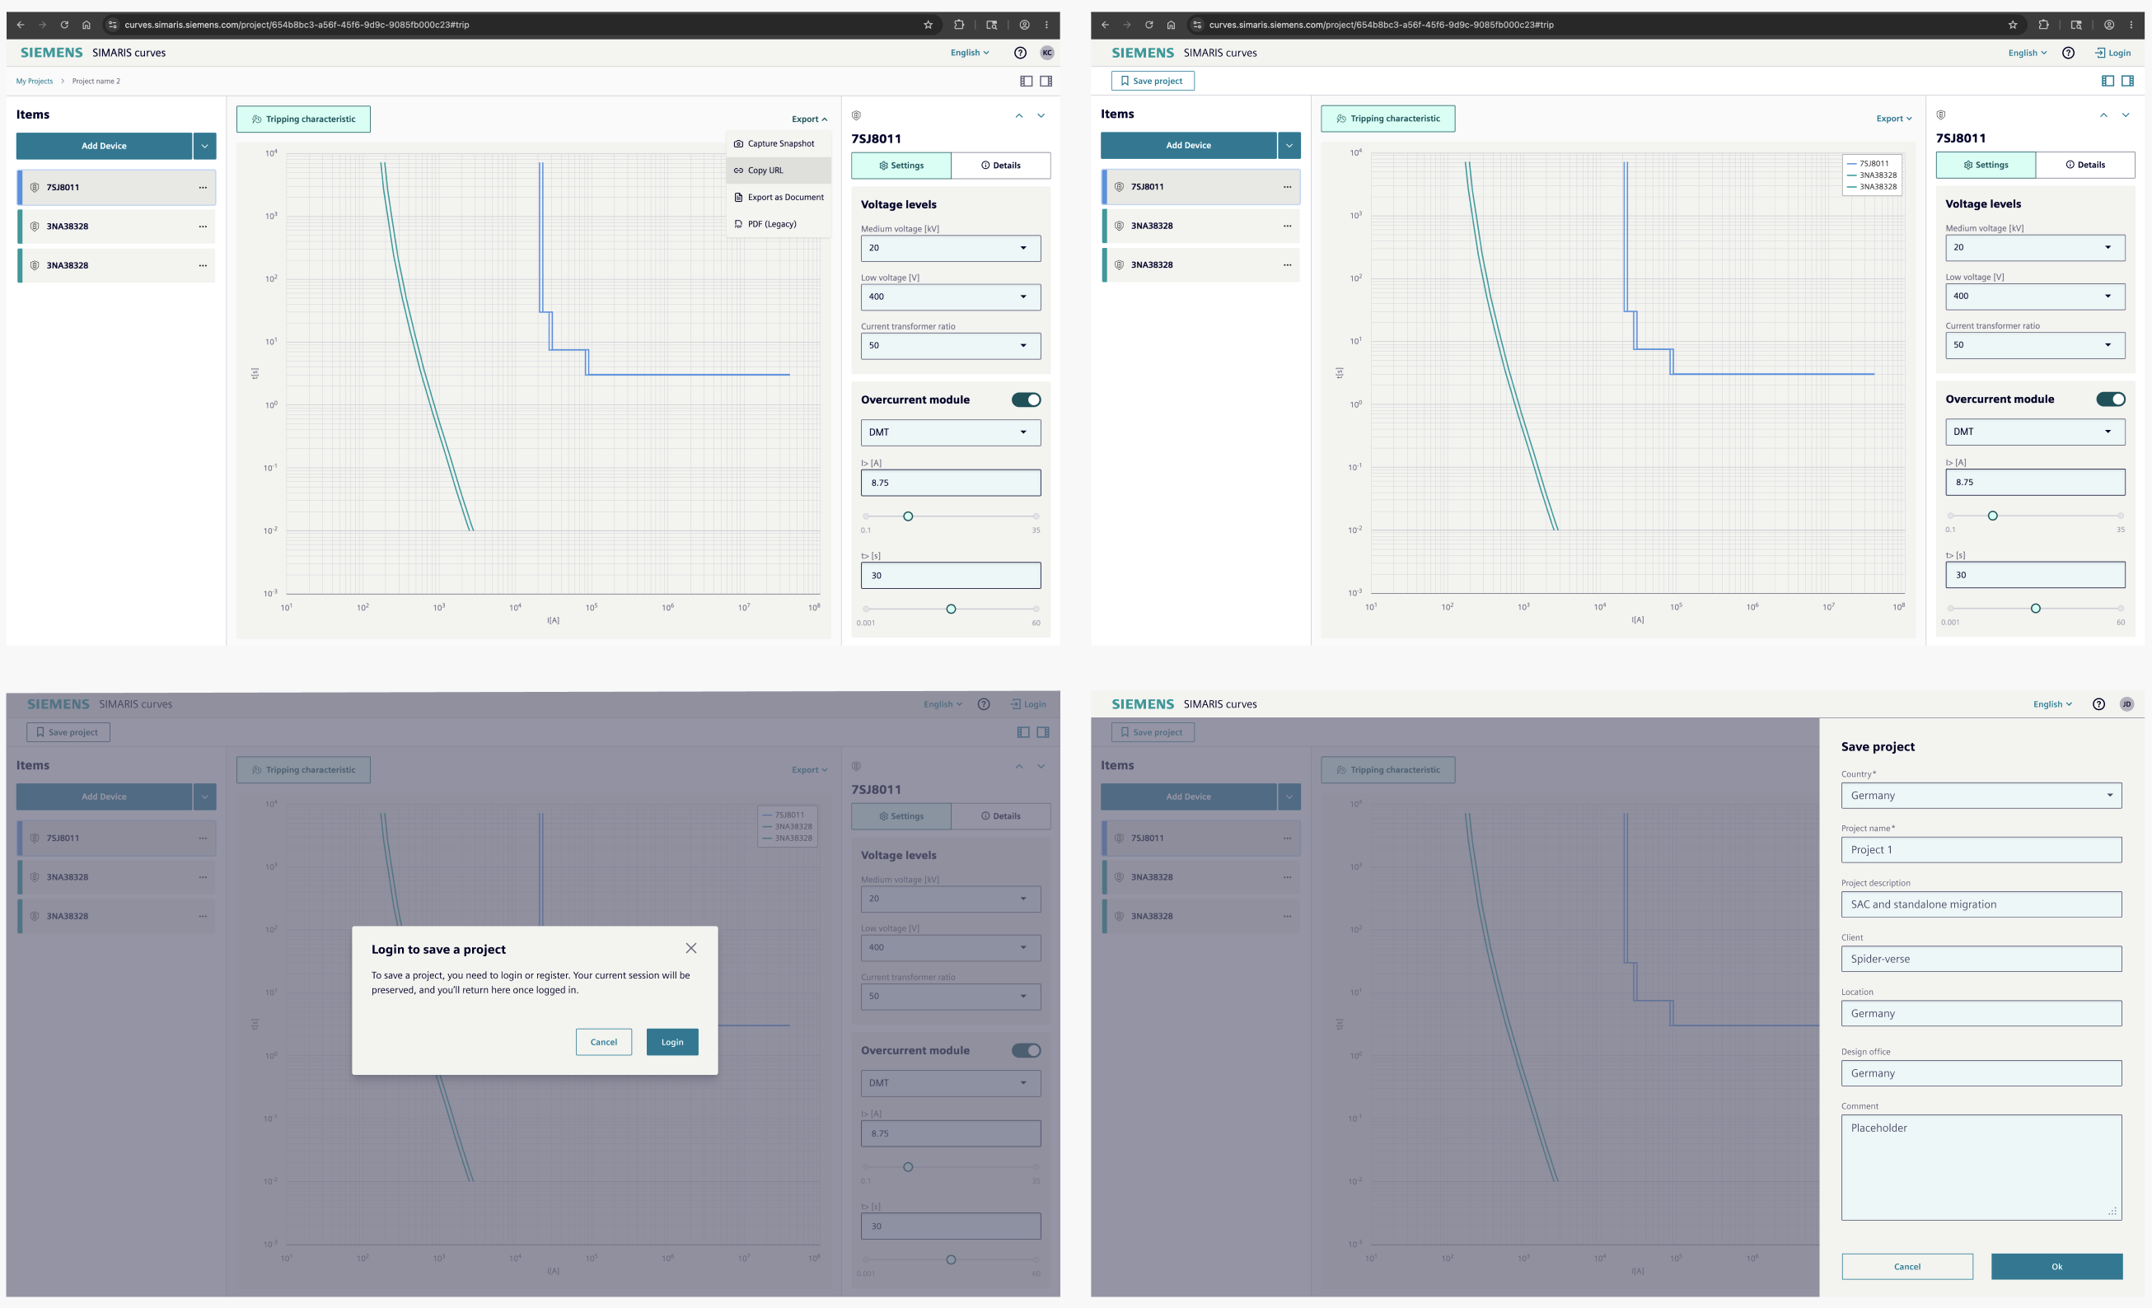Click previous device up chevron in top-left window

1018,115
